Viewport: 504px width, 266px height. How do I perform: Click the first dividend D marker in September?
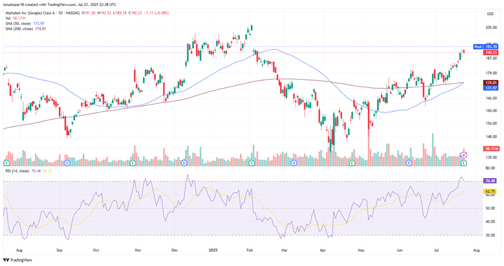(x=67, y=163)
